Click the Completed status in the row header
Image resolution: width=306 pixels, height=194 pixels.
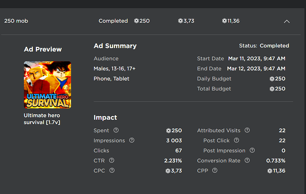(x=113, y=21)
